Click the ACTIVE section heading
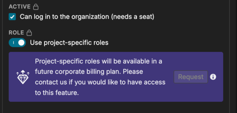The width and height of the screenshot is (237, 113). coord(20,6)
